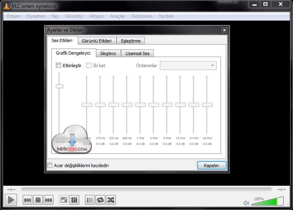293x210 pixels.
Task: Select the Grafik Dengeleyici sub-tab
Action: coord(73,53)
